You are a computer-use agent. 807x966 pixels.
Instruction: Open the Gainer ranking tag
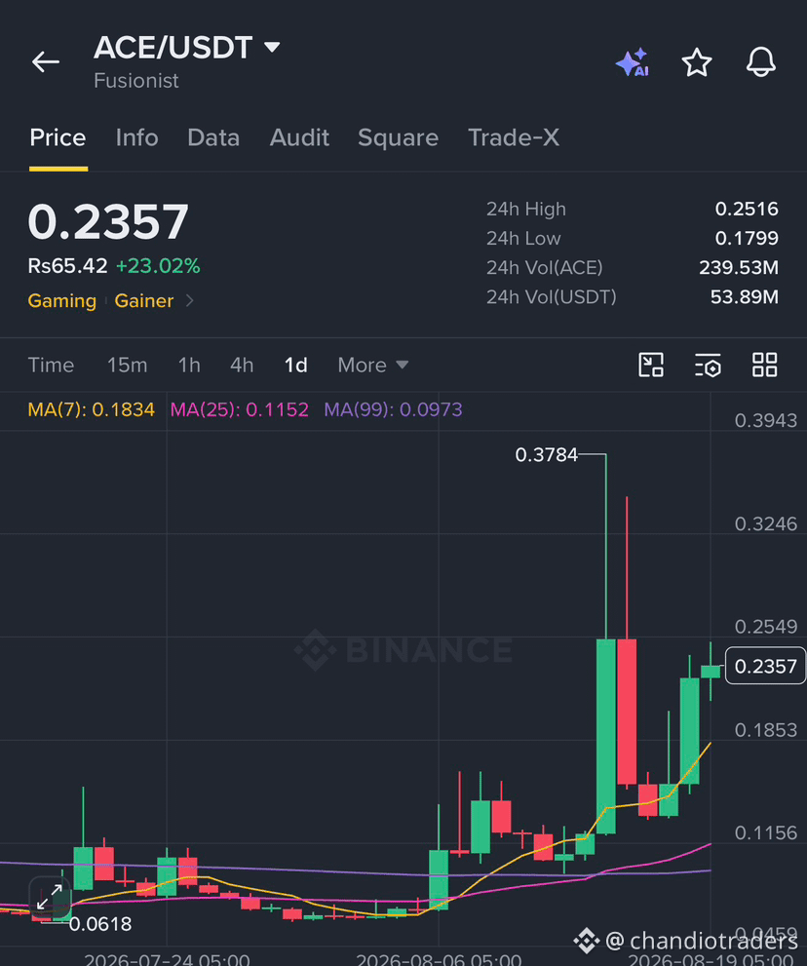[144, 300]
